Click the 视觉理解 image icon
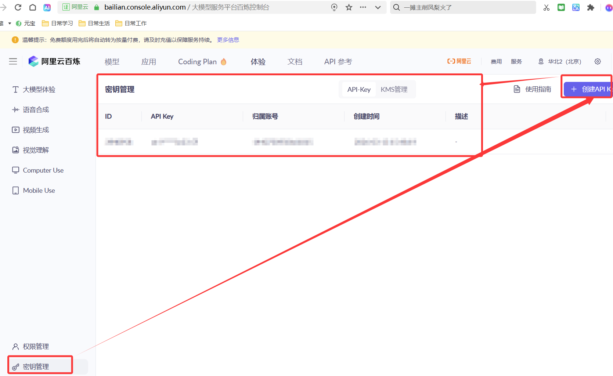 pyautogui.click(x=15, y=150)
